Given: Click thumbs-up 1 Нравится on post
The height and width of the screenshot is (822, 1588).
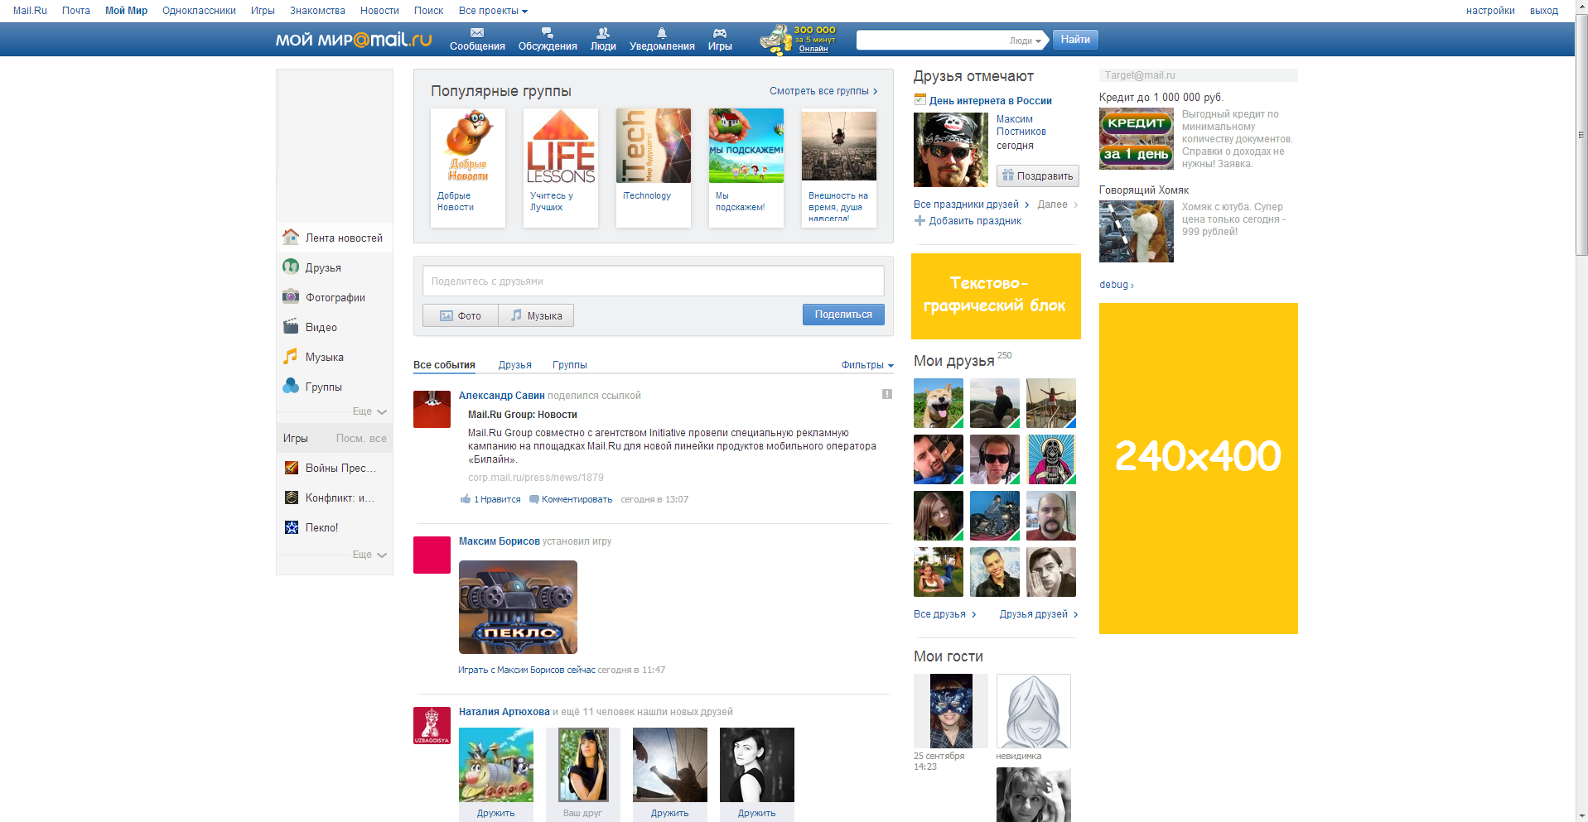Looking at the screenshot, I should pos(491,499).
